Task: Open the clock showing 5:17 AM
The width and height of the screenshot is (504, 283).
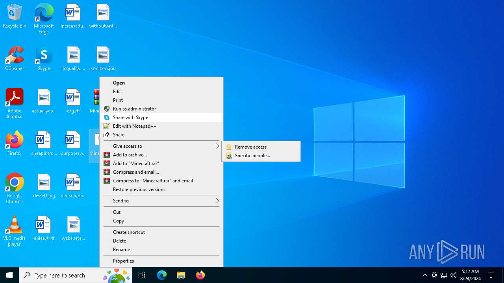Action: [x=471, y=275]
